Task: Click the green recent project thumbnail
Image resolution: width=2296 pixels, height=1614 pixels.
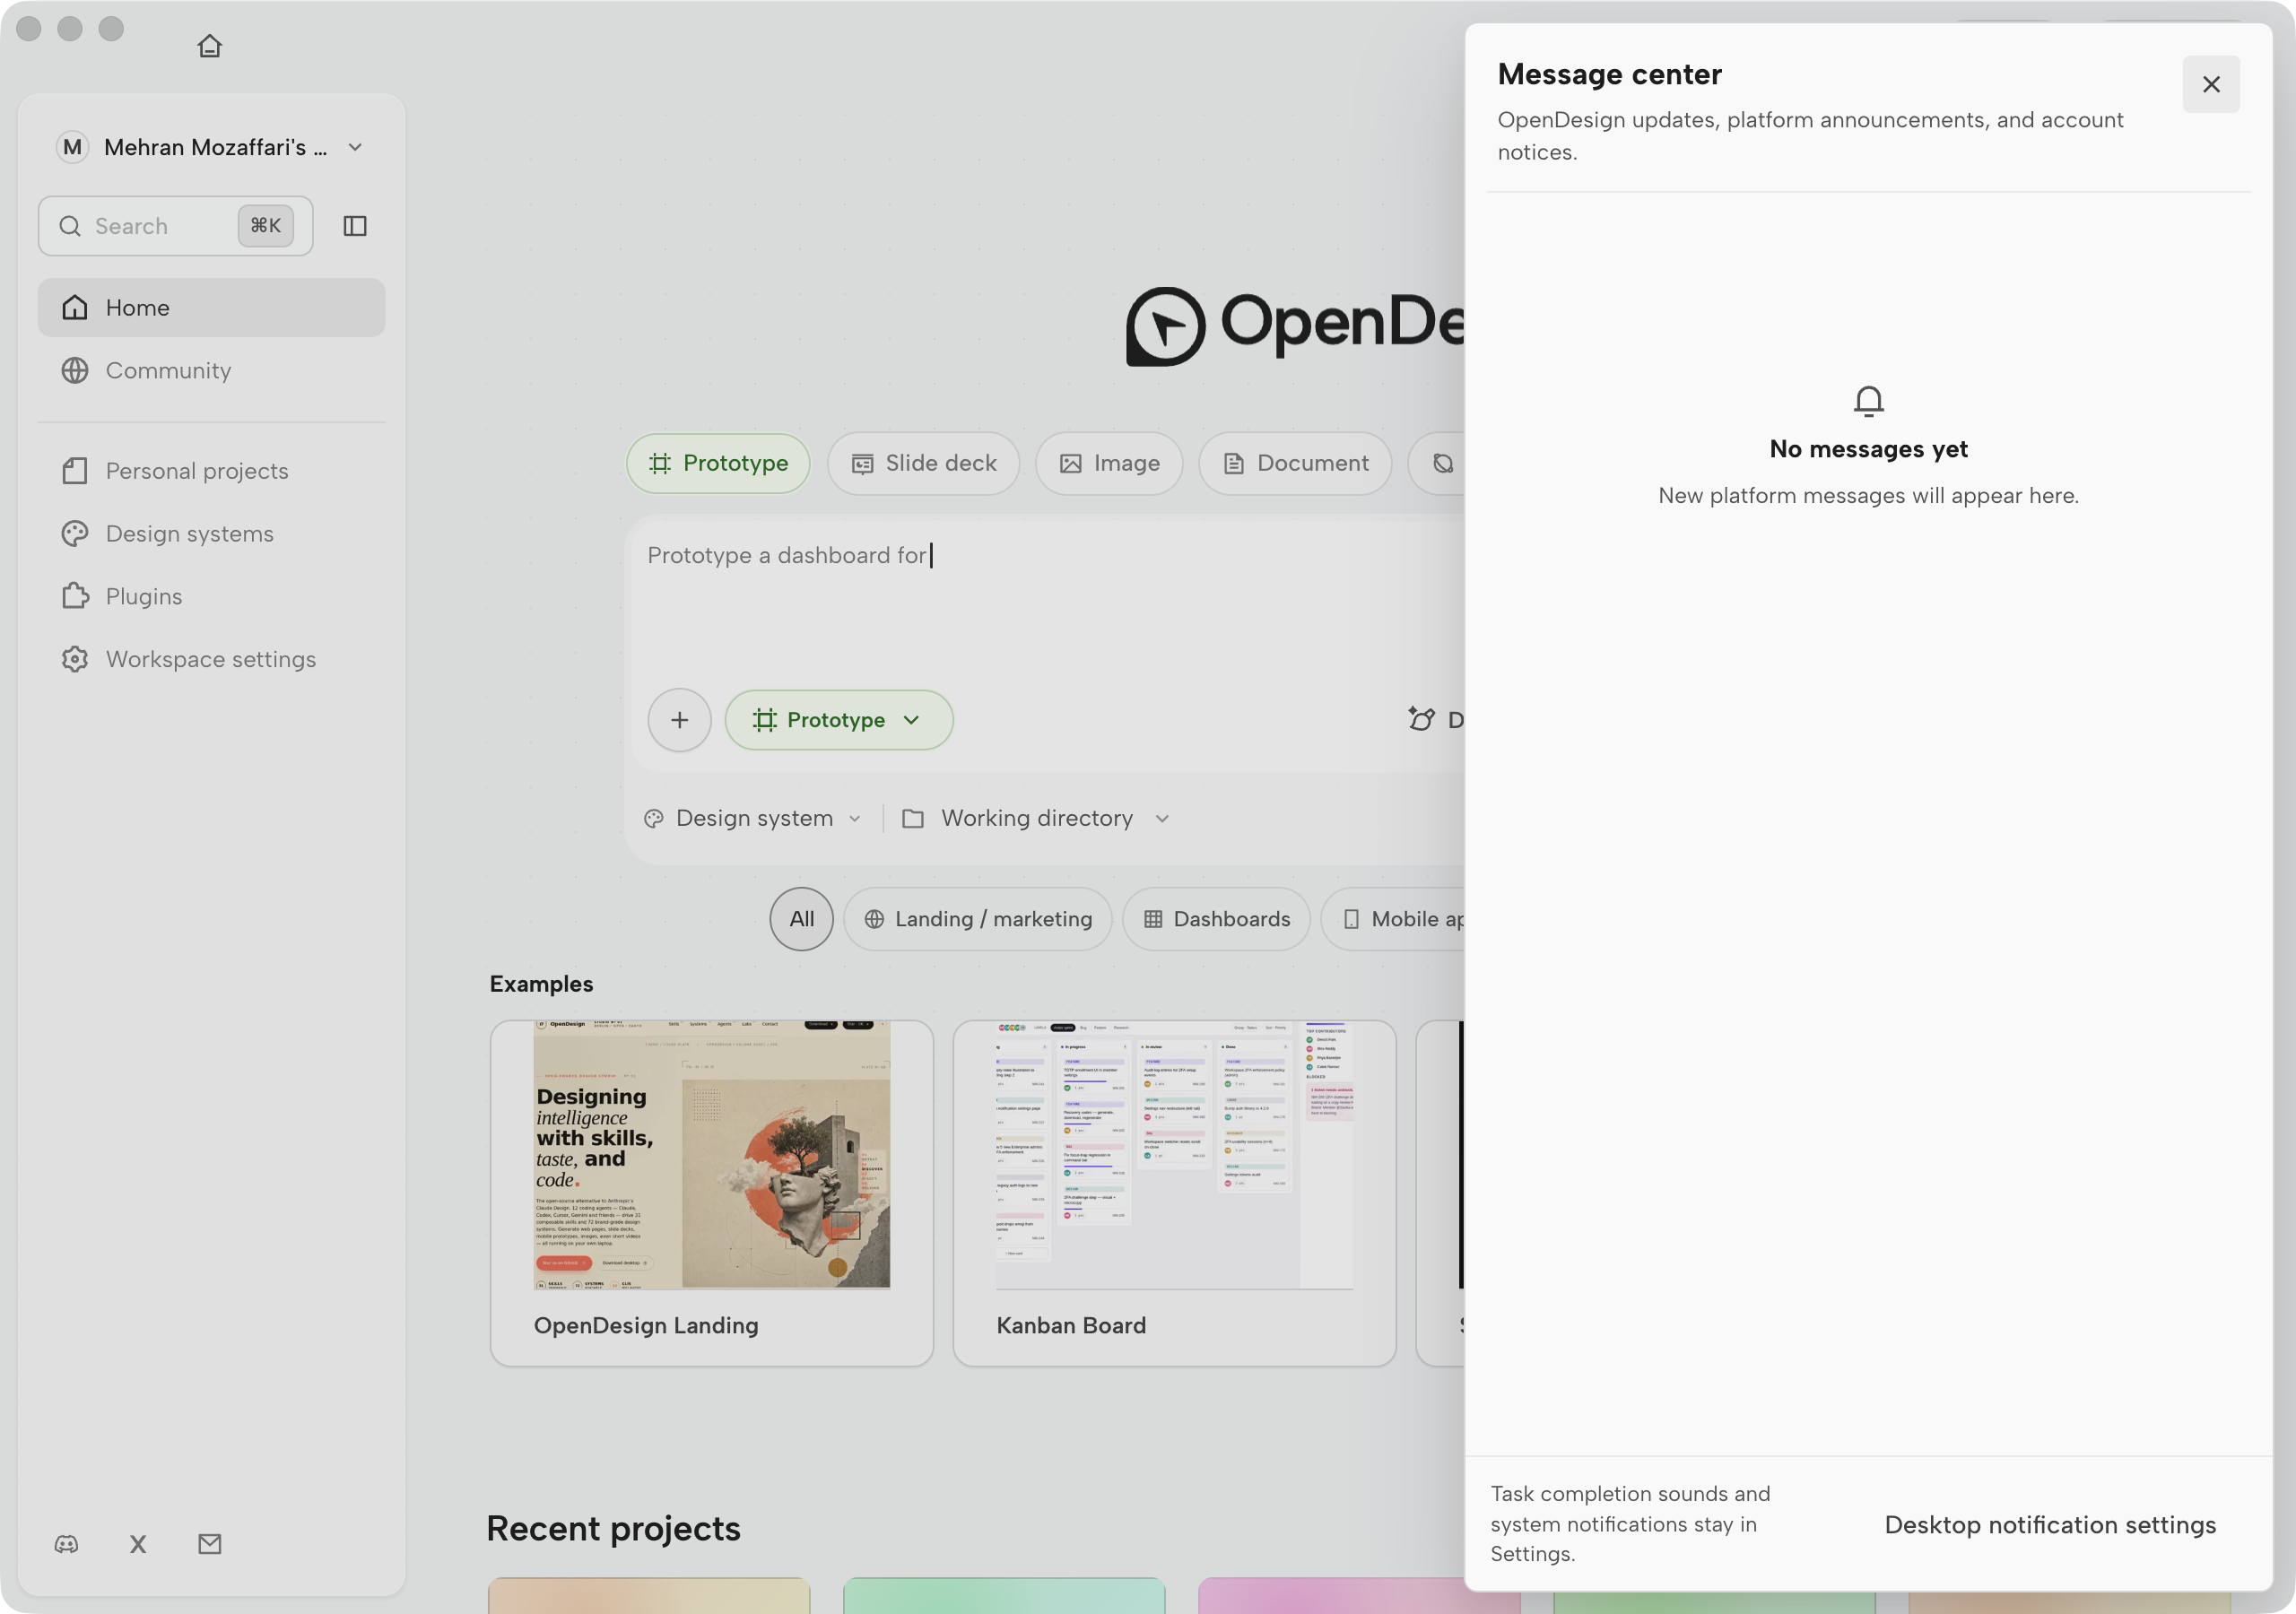Action: coord(1004,1595)
